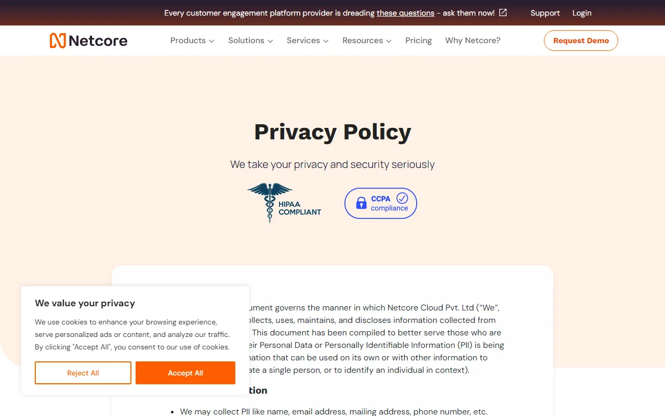Open the external link icon in banner
Screen dimensions: 665x416
click(x=503, y=12)
